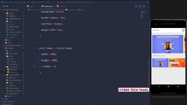This screenshot has width=187, height=105.
Task: Click the editor minimap preview
Action: 143,14
